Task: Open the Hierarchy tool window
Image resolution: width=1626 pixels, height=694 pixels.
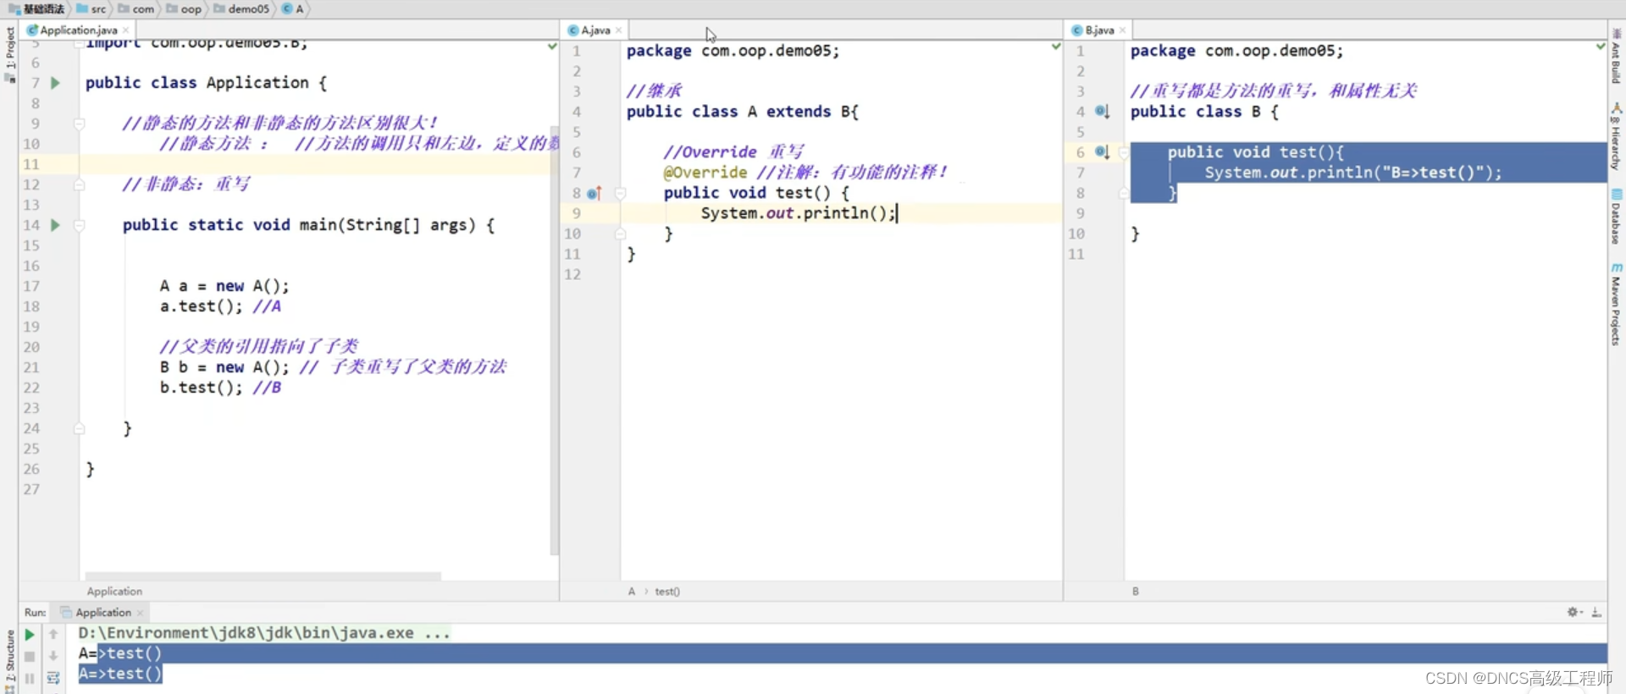Action: tap(1616, 138)
